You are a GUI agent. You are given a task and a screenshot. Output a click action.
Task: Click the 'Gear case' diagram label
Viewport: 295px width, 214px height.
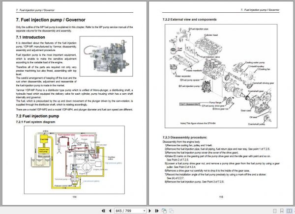246,110
